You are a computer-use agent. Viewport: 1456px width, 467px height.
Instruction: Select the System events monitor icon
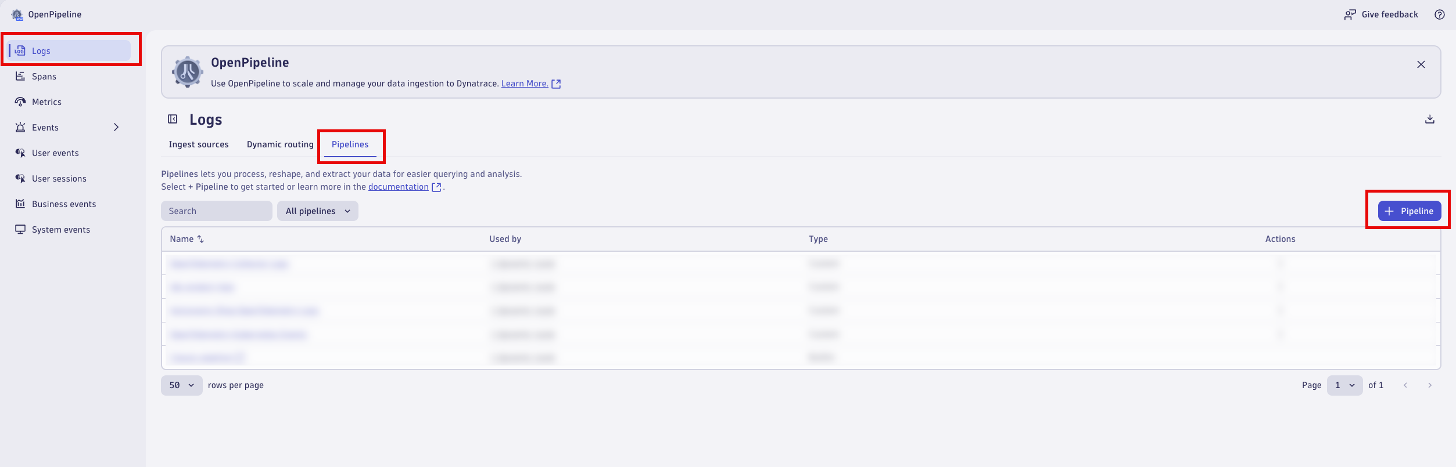pyautogui.click(x=20, y=229)
